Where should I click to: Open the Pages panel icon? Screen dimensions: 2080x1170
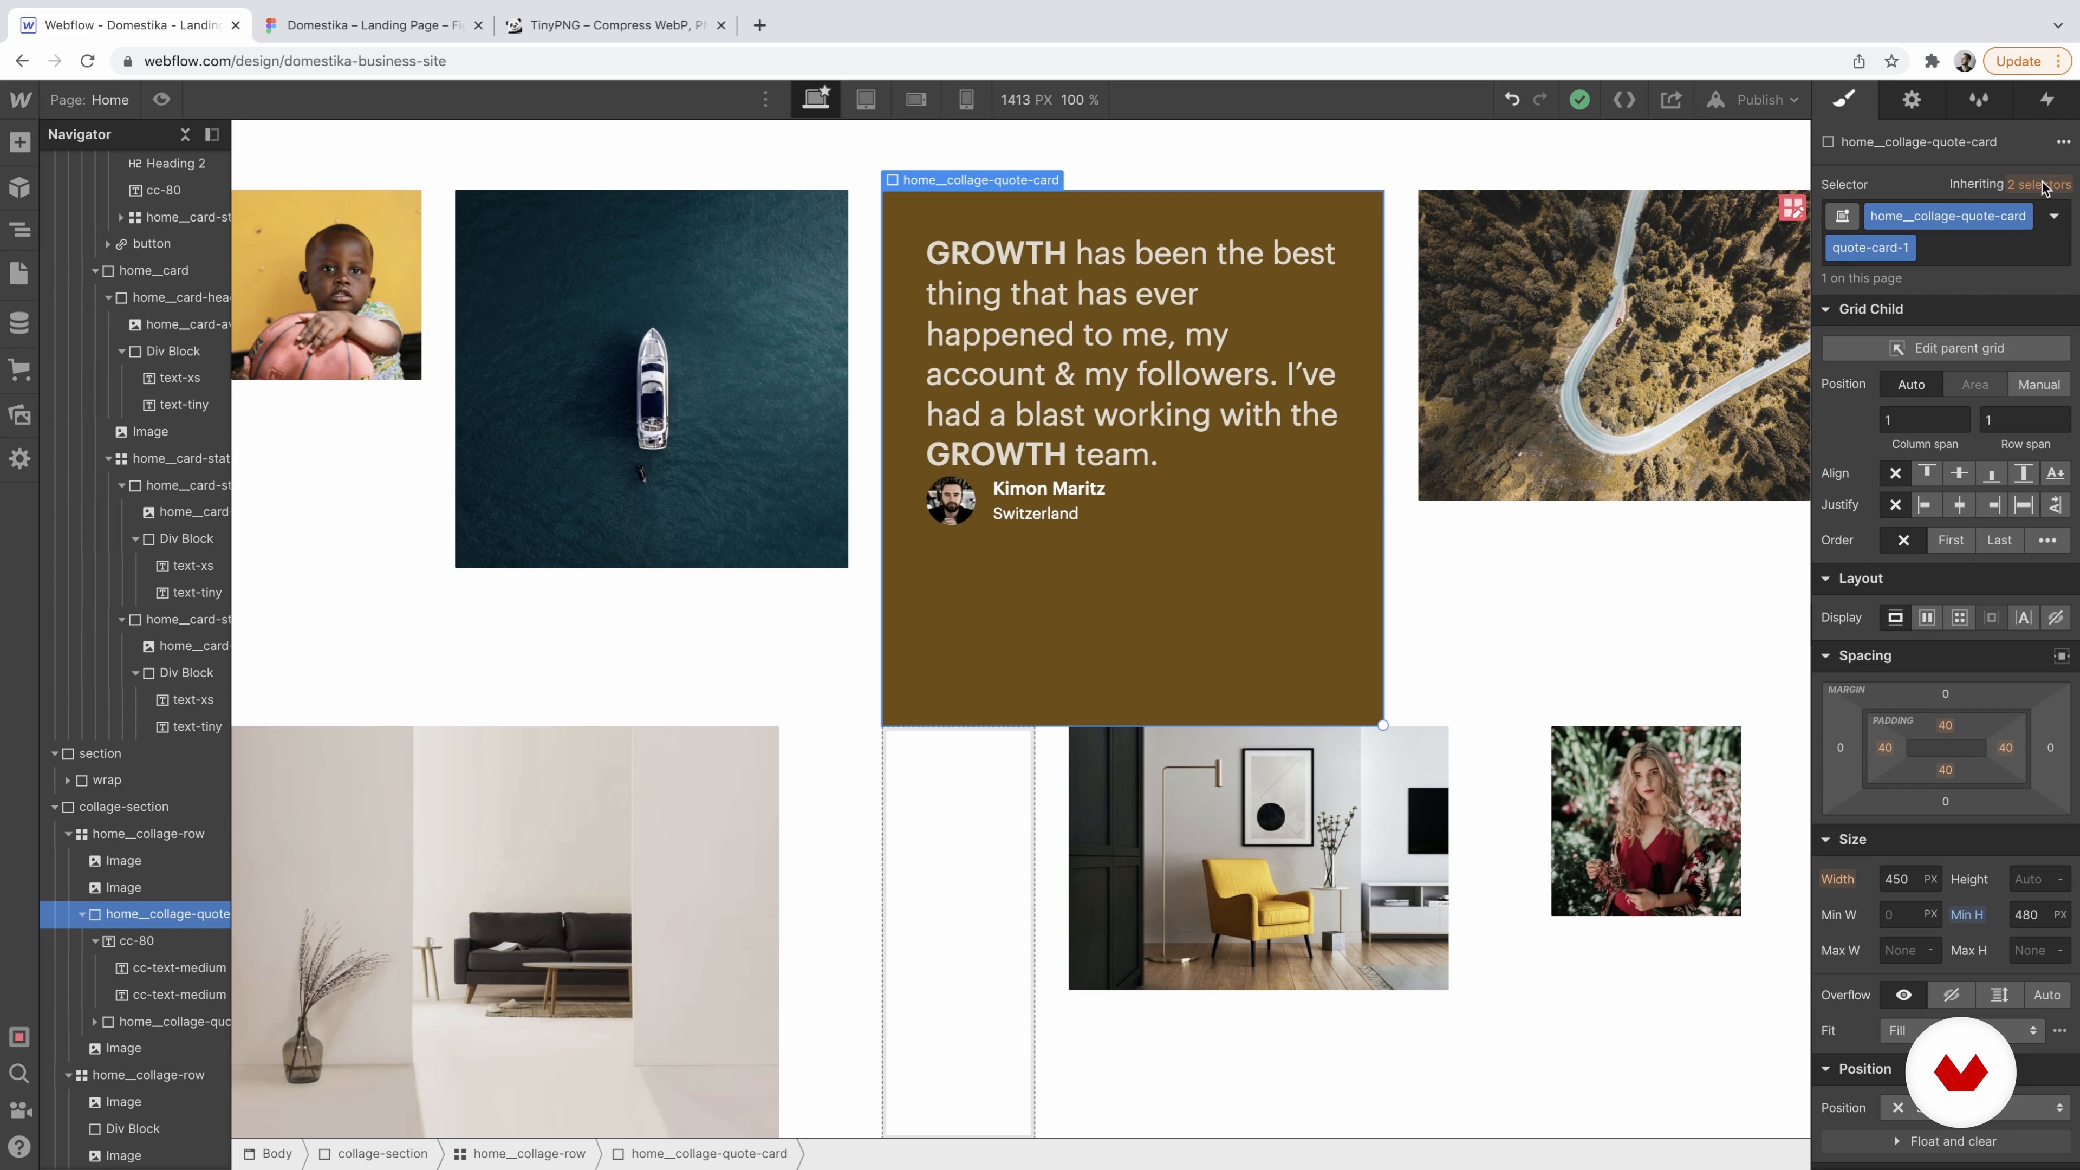[19, 273]
